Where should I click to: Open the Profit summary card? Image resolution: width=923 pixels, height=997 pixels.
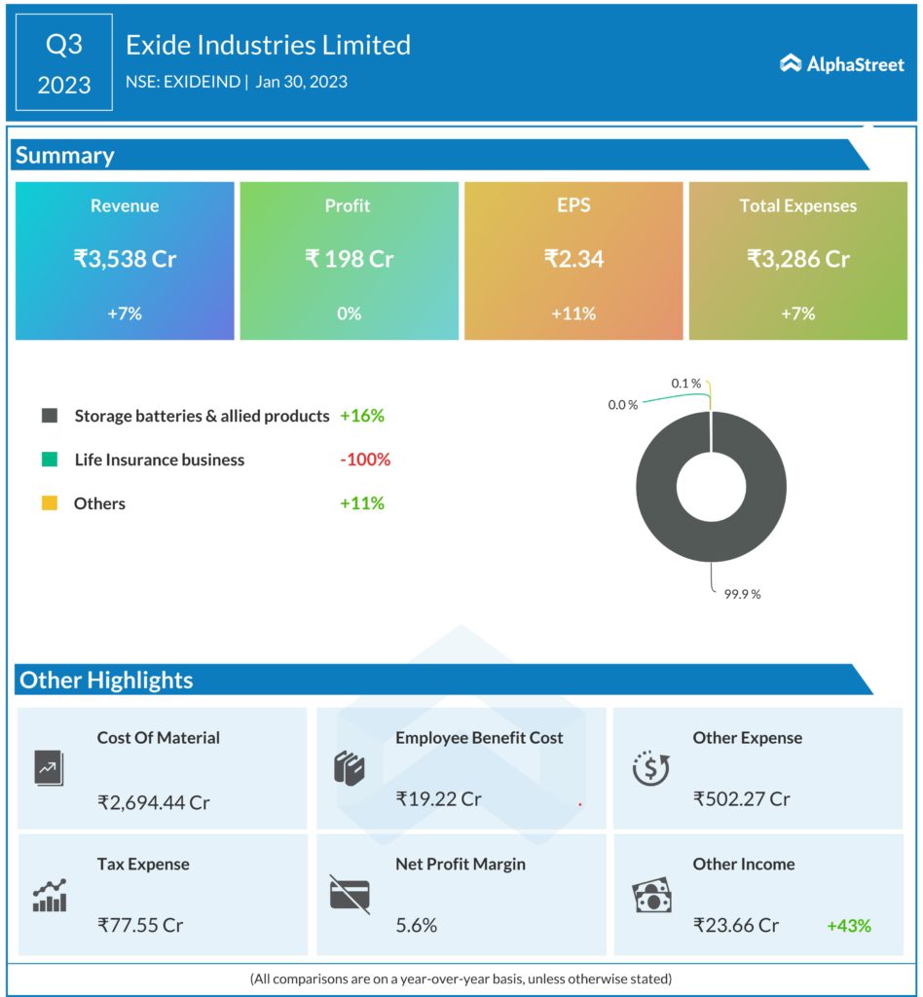tap(349, 260)
